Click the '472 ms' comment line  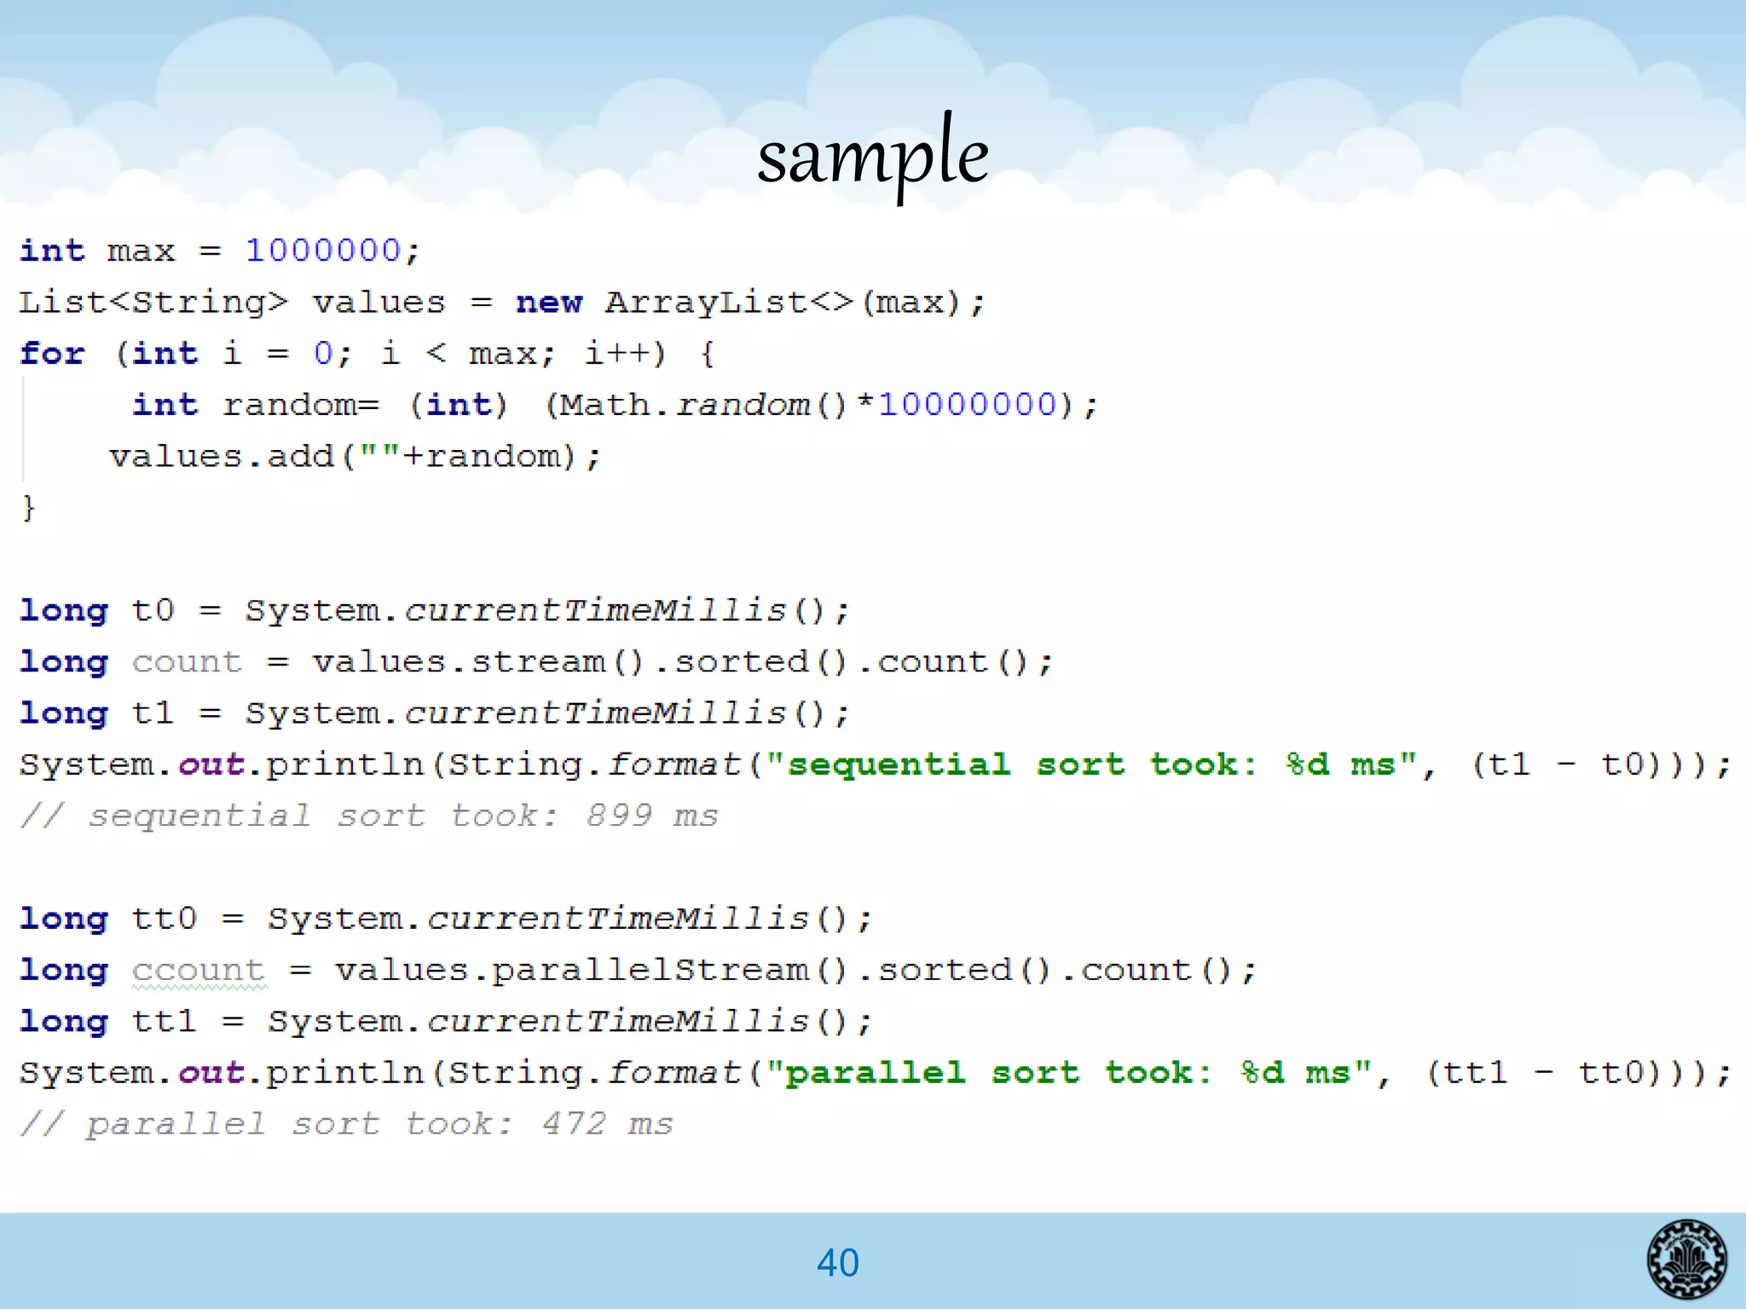346,1124
